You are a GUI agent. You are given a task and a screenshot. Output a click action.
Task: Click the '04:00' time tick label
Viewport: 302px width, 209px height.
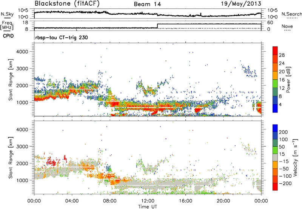(72, 201)
